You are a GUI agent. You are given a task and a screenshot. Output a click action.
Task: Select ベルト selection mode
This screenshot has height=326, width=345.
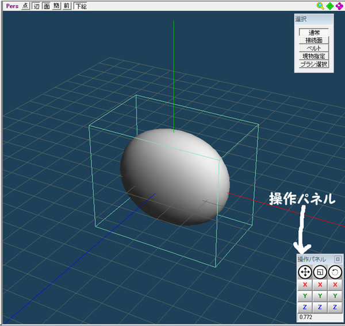pos(314,48)
